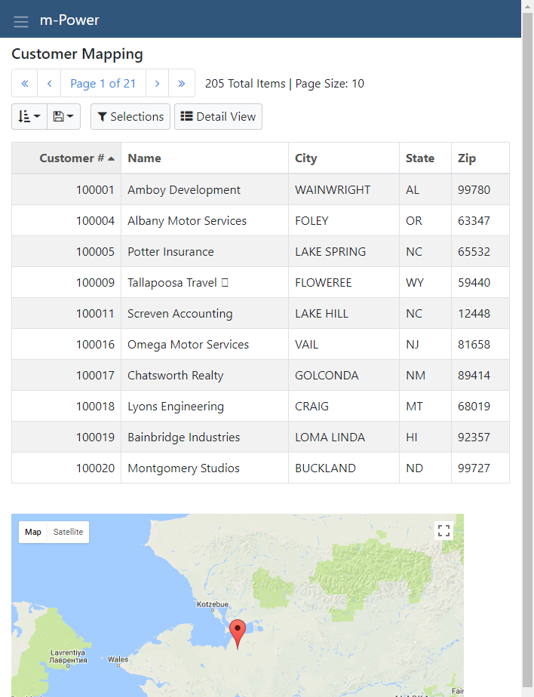
Task: Sort by the Zip column header
Action: coord(480,158)
